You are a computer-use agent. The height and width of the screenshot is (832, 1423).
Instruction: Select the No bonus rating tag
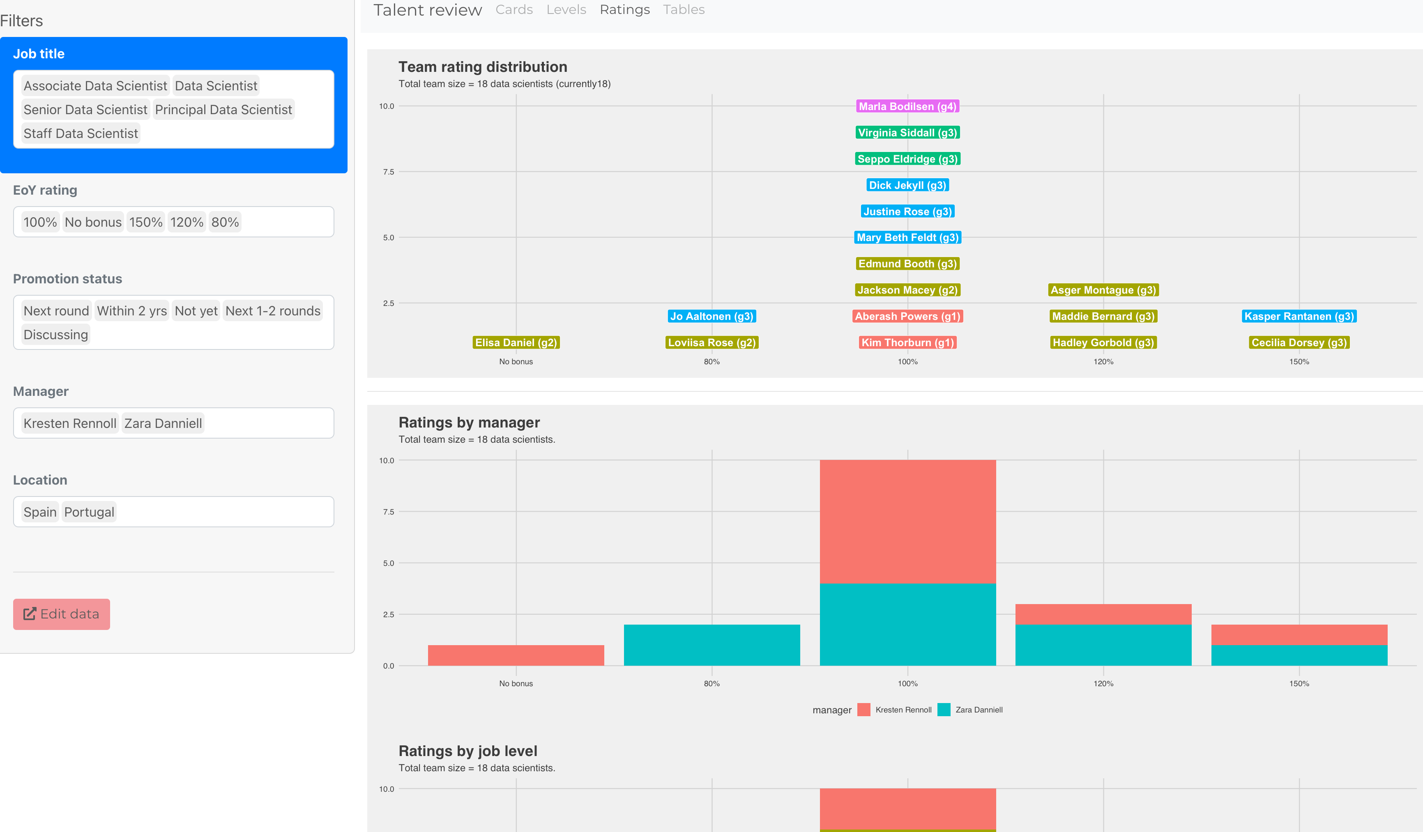(x=93, y=222)
